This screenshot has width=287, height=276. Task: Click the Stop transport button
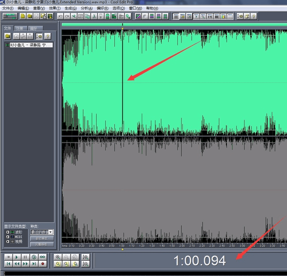[8, 257]
